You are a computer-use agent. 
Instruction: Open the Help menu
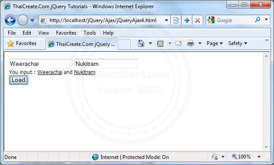coord(108,33)
